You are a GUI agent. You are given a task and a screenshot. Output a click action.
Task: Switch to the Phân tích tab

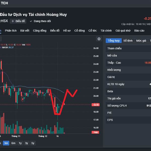click(11, 31)
